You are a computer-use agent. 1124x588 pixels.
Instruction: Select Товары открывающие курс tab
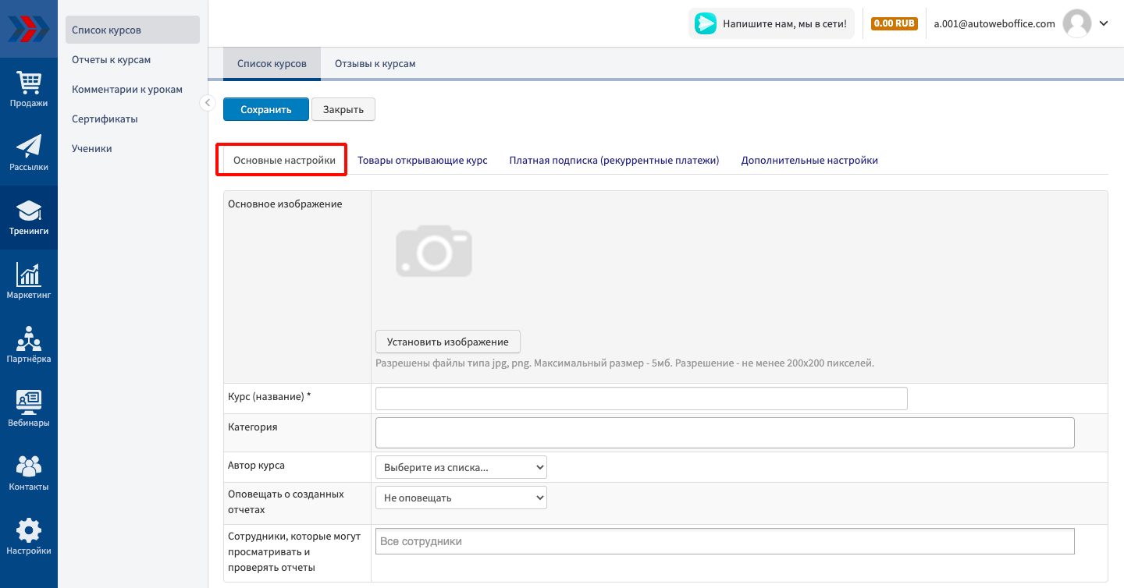[422, 160]
